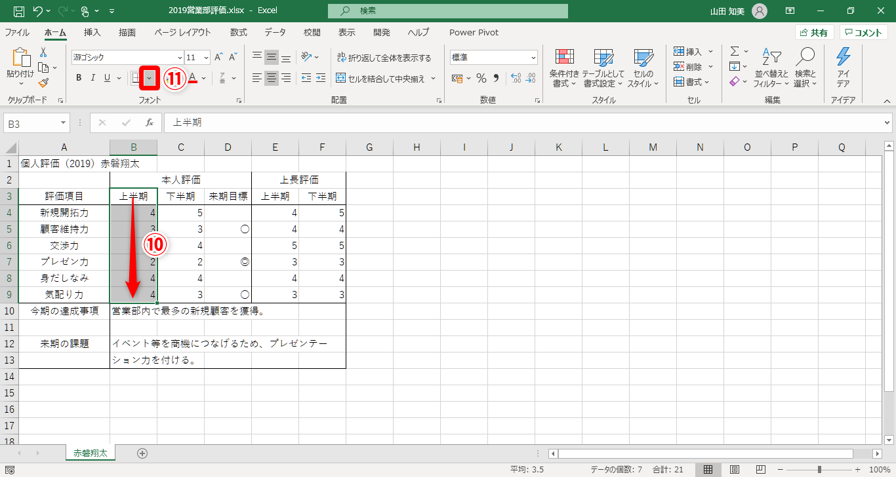Select the Format Painter brush icon
Screen dimensions: 896x477
43,83
